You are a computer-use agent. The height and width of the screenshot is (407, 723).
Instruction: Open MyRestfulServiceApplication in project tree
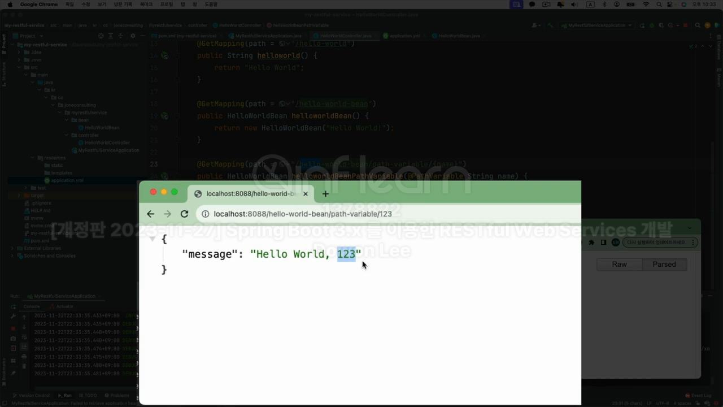click(x=105, y=150)
